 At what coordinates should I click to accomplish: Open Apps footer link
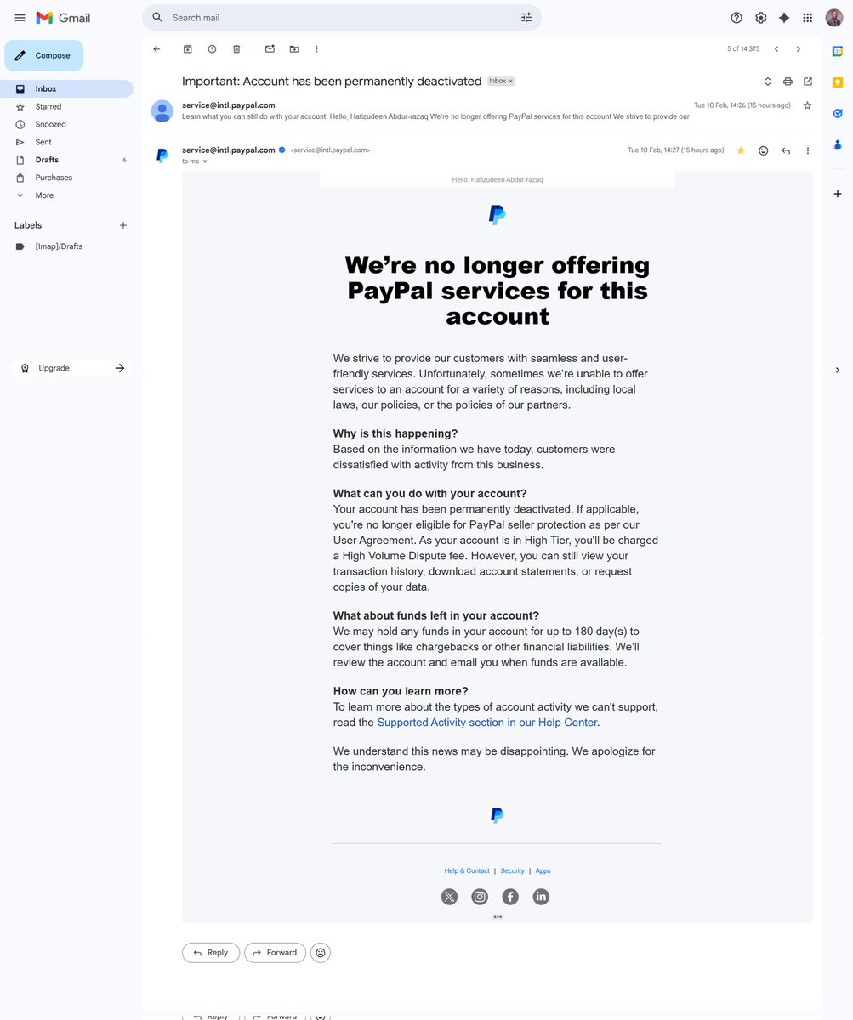(543, 870)
